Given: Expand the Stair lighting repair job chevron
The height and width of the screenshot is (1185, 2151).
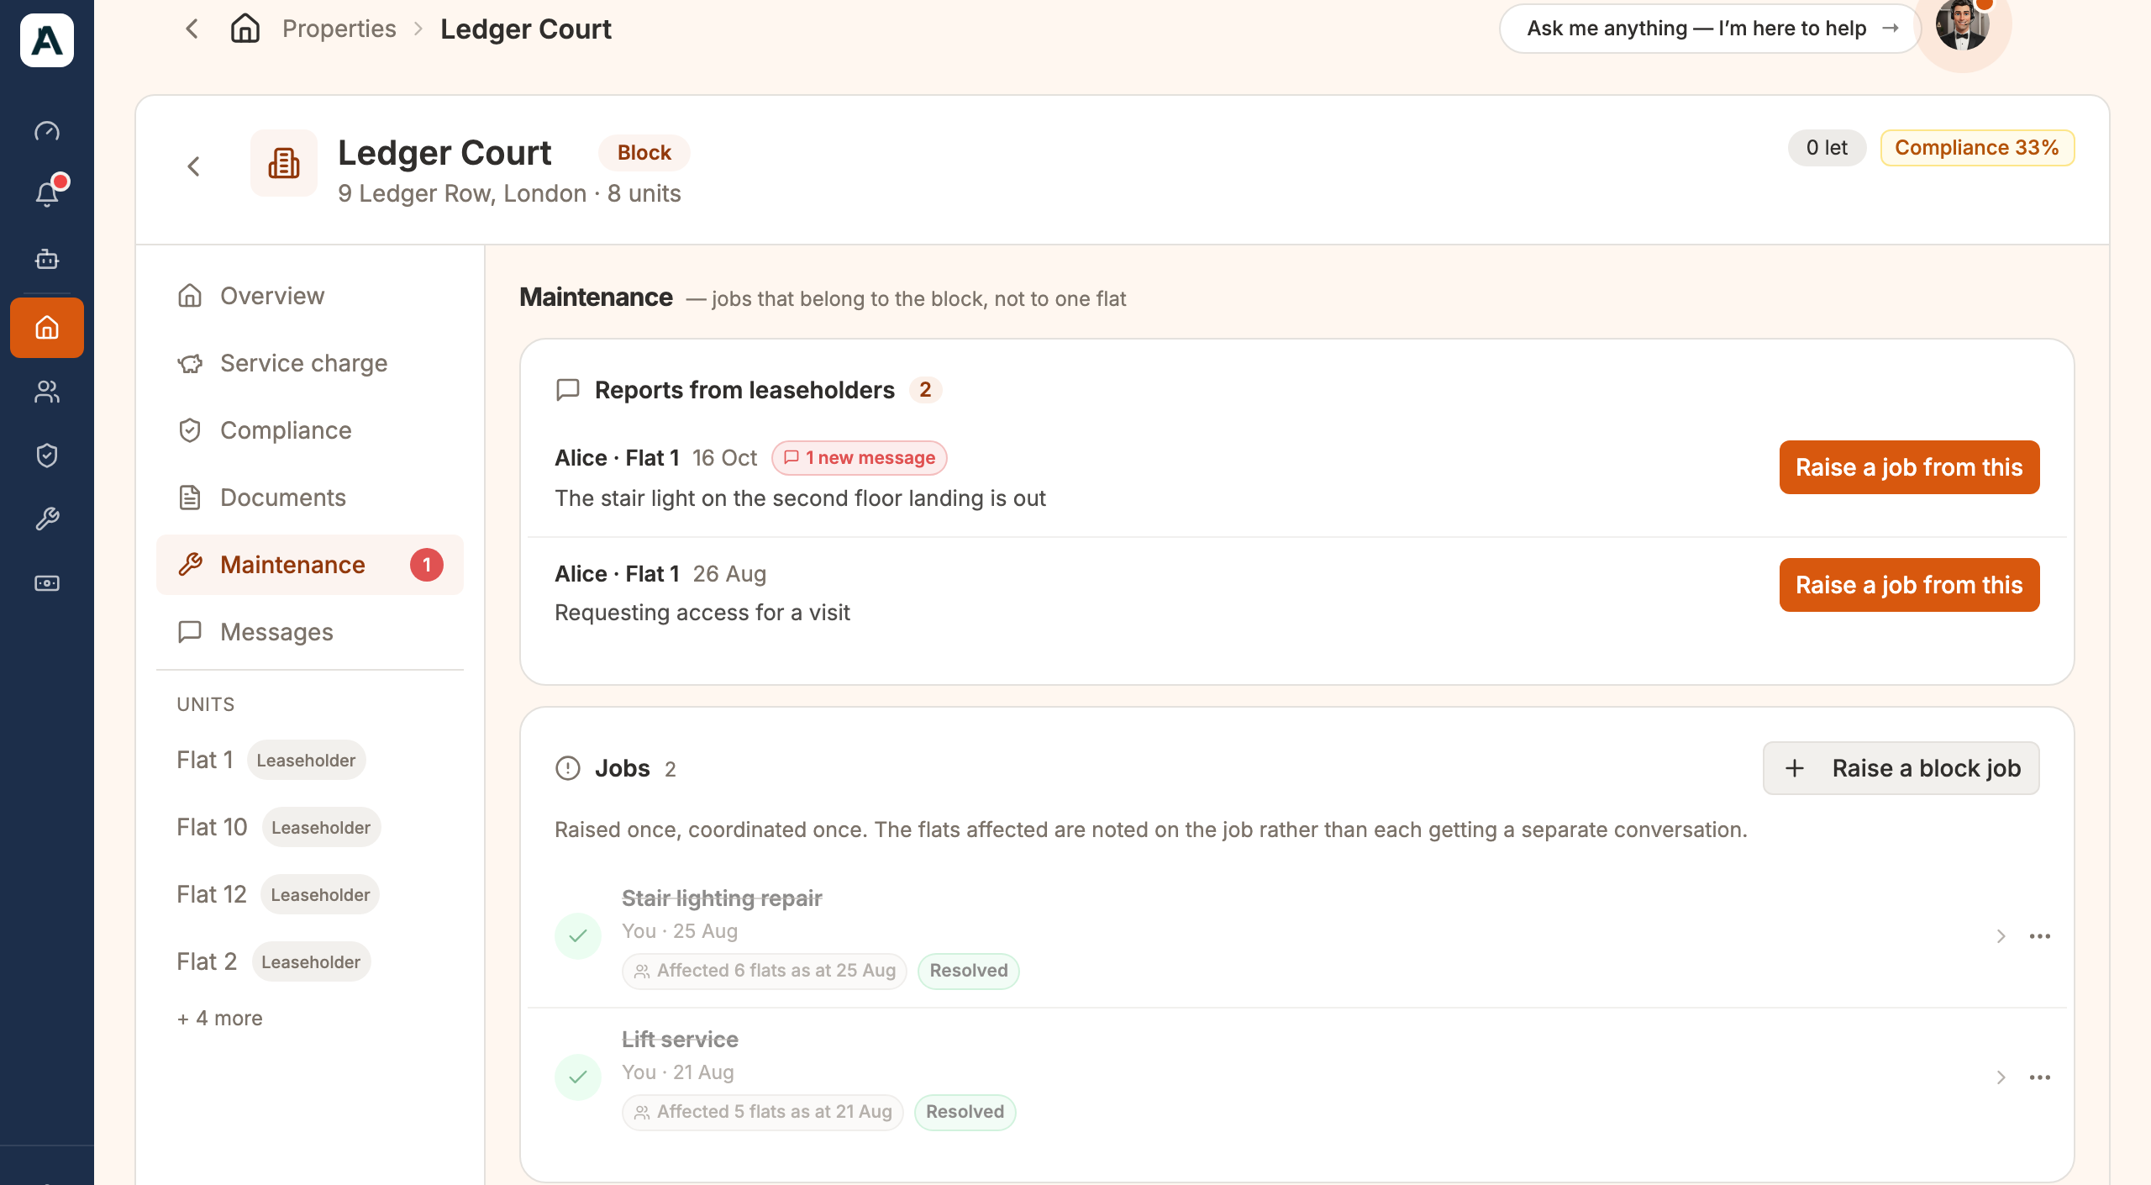Looking at the screenshot, I should tap(2001, 936).
